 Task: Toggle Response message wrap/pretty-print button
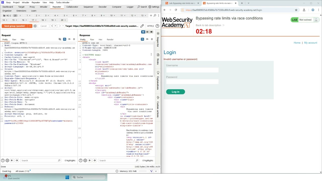142,39
